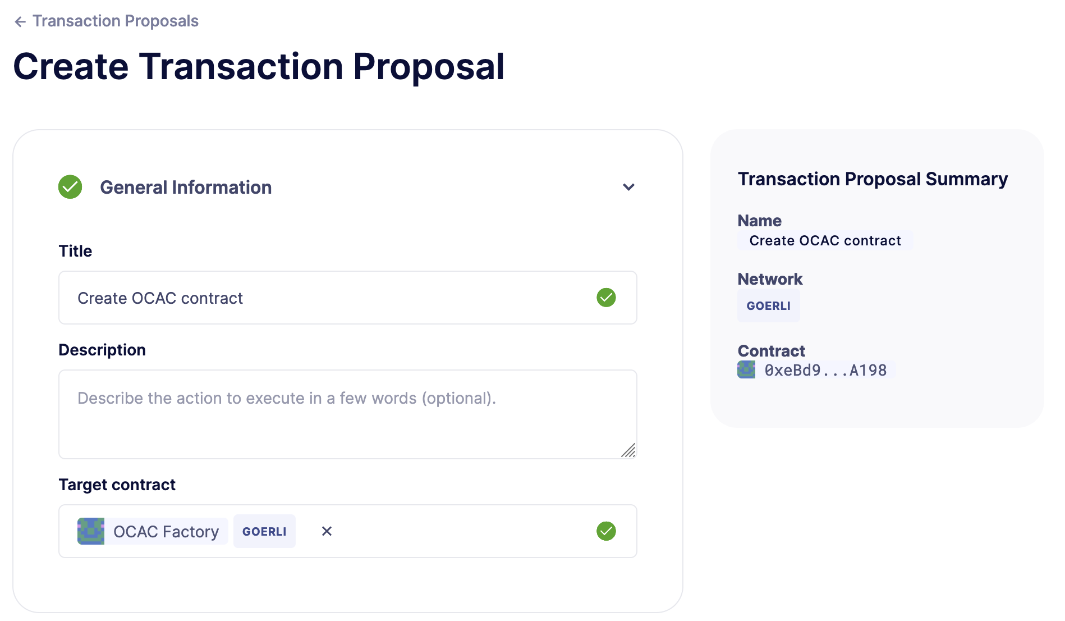The image size is (1065, 621).
Task: Go back to Transaction Proposals
Action: click(x=116, y=21)
